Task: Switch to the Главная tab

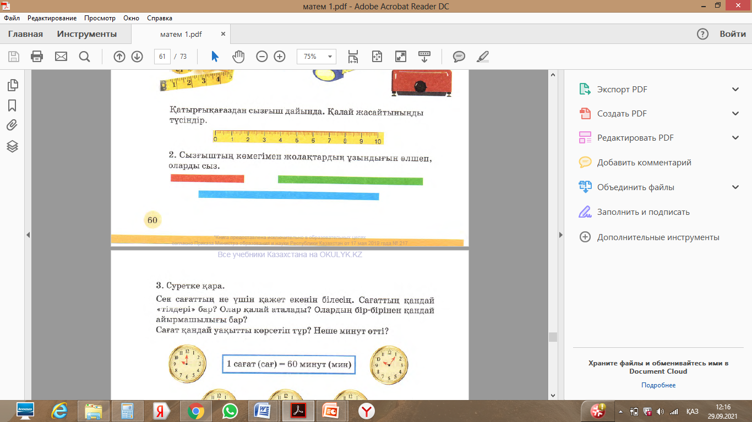Action: 25,34
